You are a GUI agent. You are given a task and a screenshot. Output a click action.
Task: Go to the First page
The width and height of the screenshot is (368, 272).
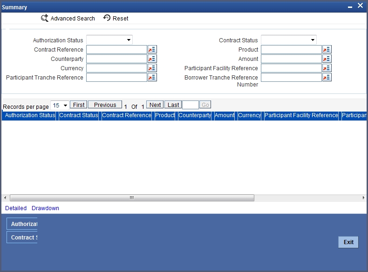click(x=79, y=105)
